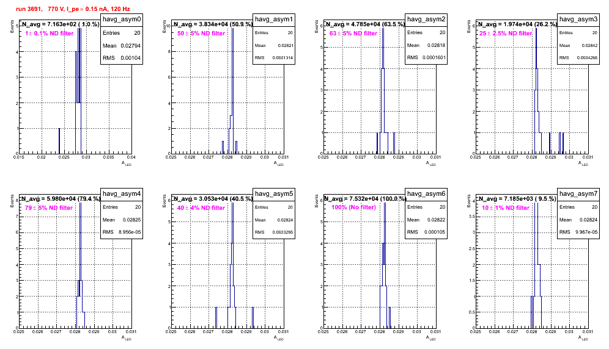
Task: Select the '63 ± 5% ND filter' label
Action: [x=353, y=34]
